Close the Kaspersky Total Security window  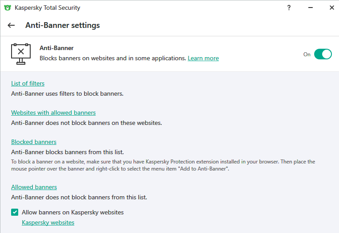[x=331, y=8]
